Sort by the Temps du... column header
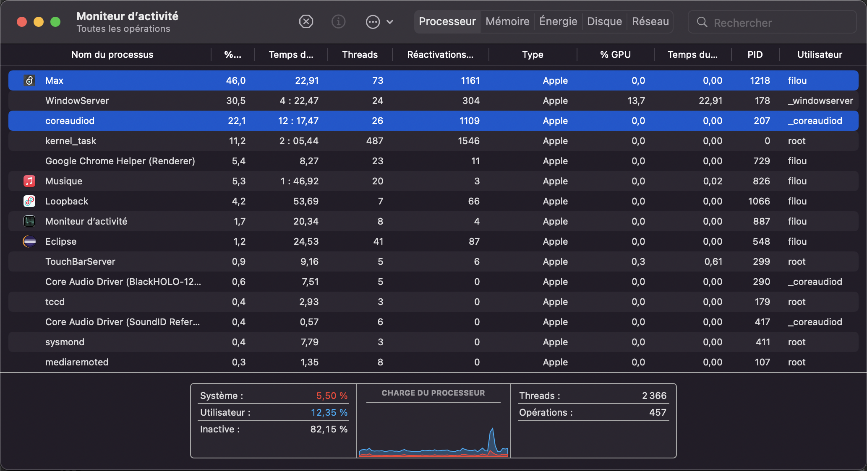This screenshot has width=867, height=471. [x=692, y=54]
